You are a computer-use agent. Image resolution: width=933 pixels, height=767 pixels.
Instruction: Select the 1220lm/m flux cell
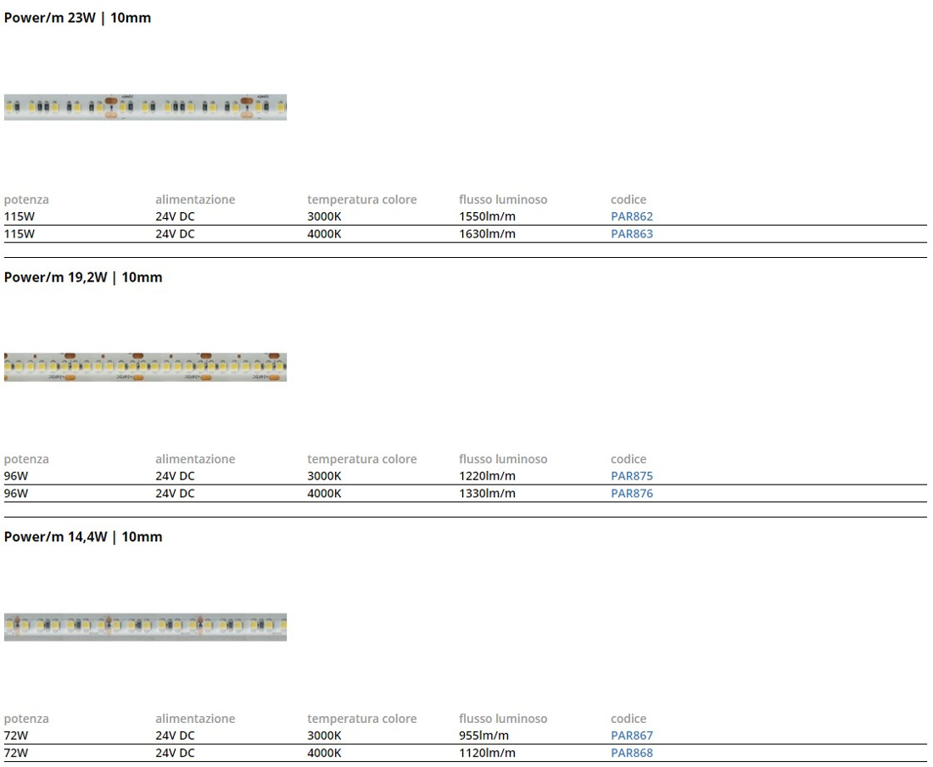[x=487, y=476]
